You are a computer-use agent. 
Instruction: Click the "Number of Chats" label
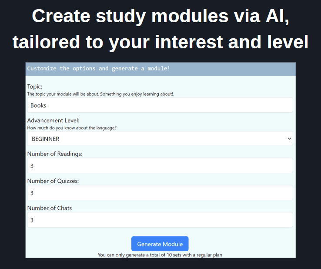pos(50,208)
